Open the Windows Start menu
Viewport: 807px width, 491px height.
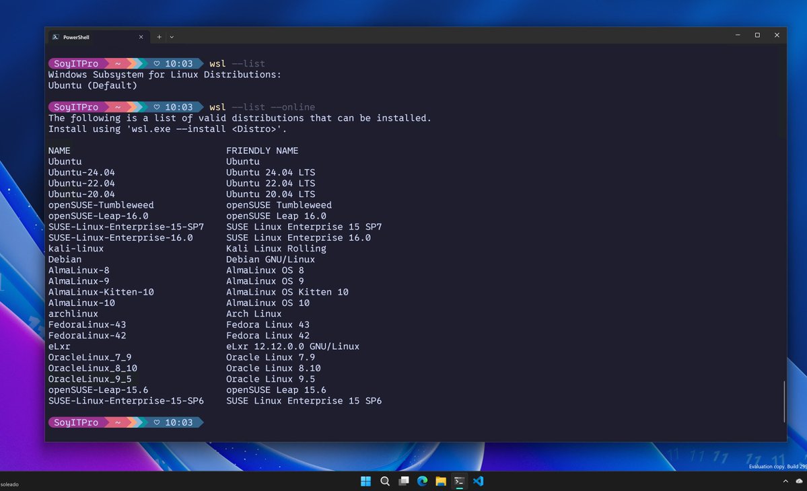pos(366,481)
